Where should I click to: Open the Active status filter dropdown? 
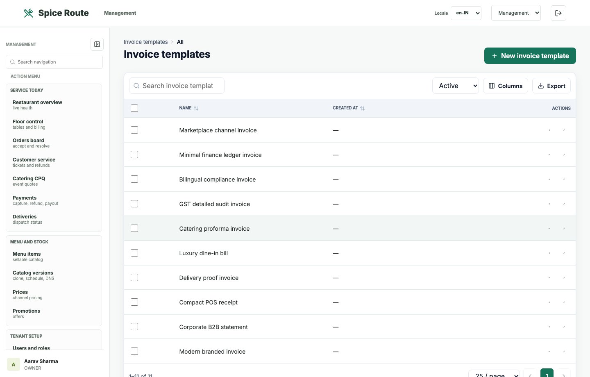pyautogui.click(x=456, y=86)
